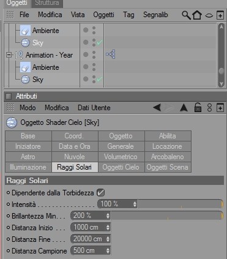Toggle the green checkmark on the lower Sky object

coord(100,79)
